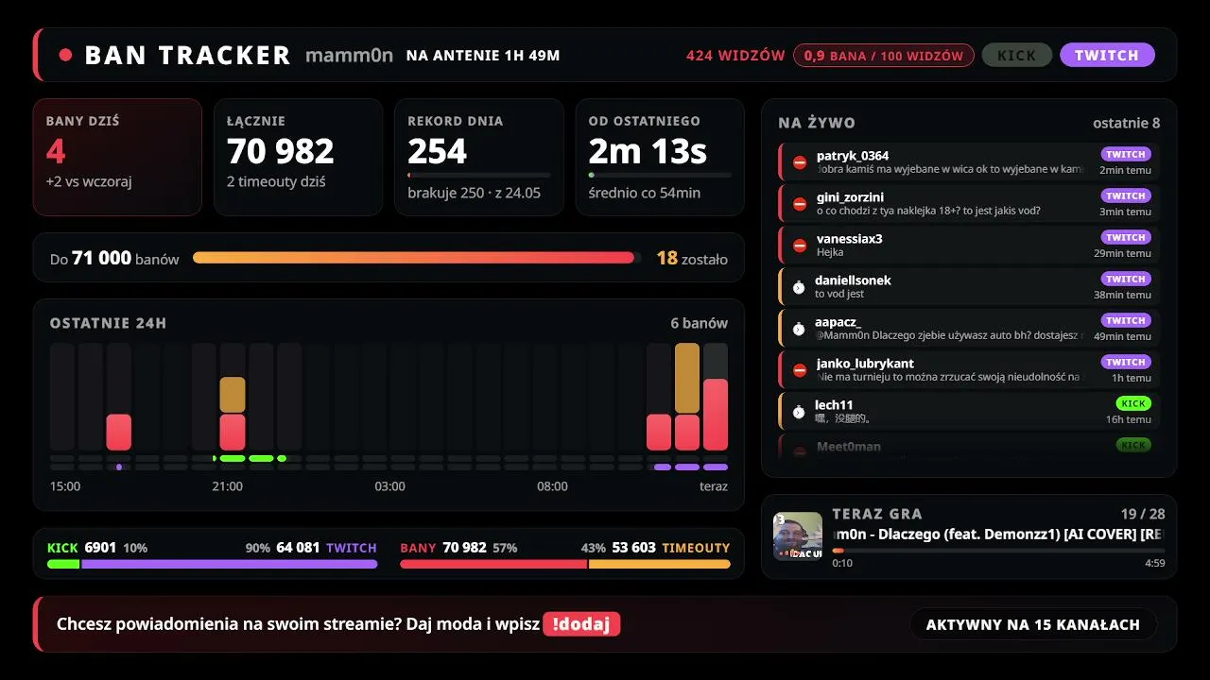This screenshot has height=680, width=1210.
Task: Select the KICK platform pill in the header
Action: pos(1017,55)
